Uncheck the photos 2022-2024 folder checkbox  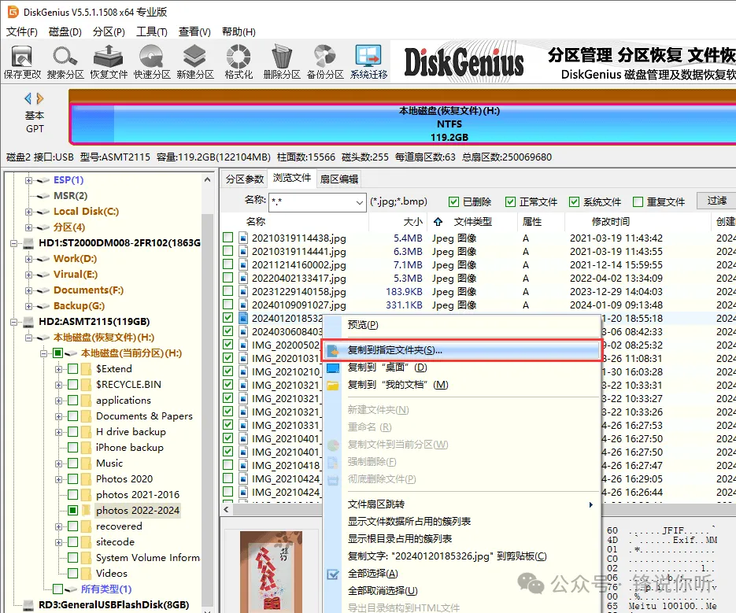72,510
